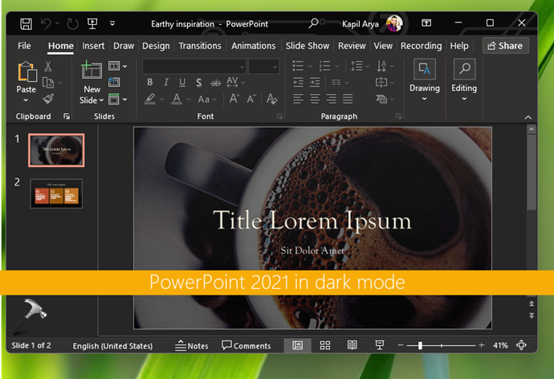
Task: Open the slide Layout dropdown
Action: pyautogui.click(x=117, y=66)
